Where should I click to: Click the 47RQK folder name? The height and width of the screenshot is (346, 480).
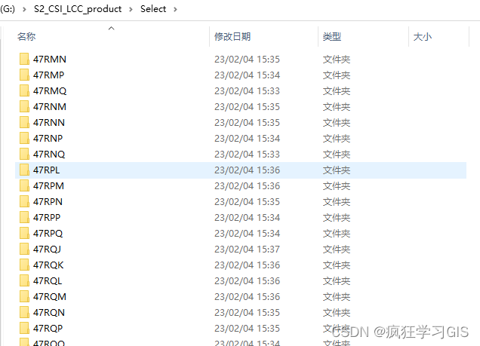pos(48,265)
